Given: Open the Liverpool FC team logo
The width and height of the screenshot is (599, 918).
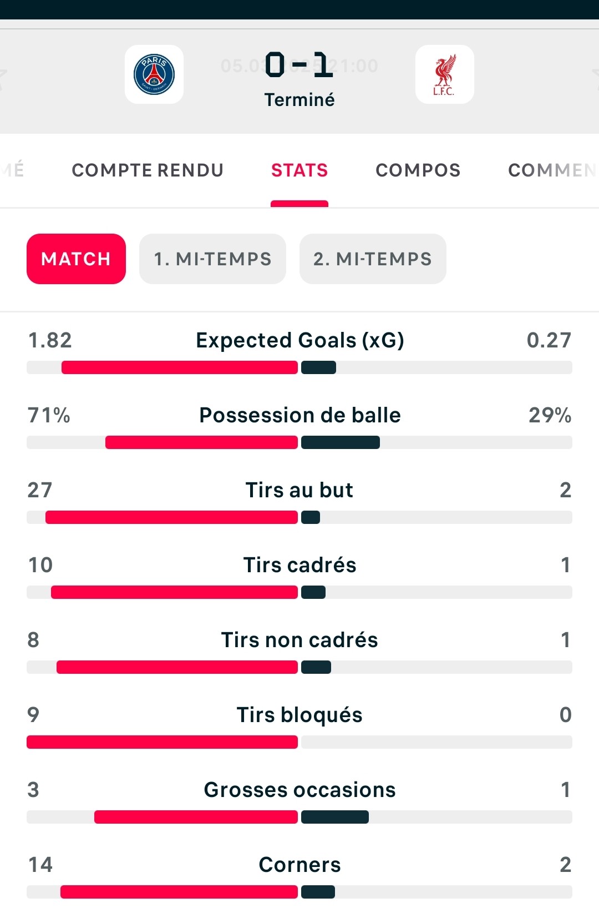Looking at the screenshot, I should coord(444,74).
